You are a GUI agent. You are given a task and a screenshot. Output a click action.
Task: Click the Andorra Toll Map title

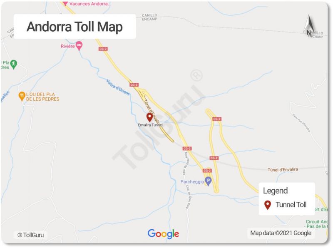75,27
